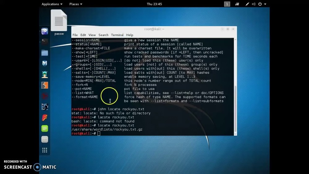This screenshot has width=309, height=174.
Task: Open the Files folder icon in dock
Action: click(45, 53)
